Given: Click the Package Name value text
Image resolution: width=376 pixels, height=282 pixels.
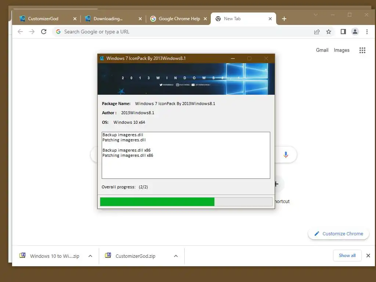Looking at the screenshot, I should tap(175, 104).
